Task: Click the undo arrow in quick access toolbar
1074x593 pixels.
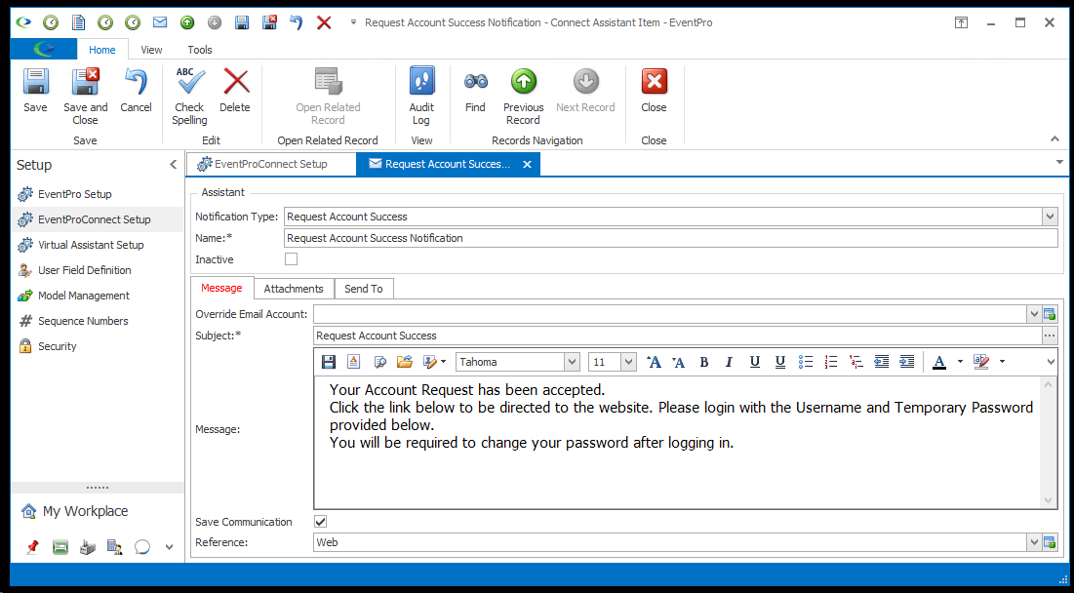Action: click(296, 22)
